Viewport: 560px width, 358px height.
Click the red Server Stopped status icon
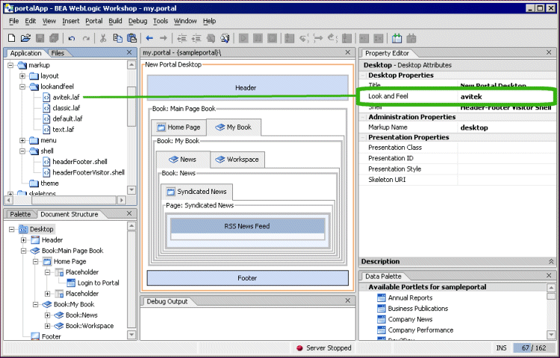pyautogui.click(x=299, y=348)
